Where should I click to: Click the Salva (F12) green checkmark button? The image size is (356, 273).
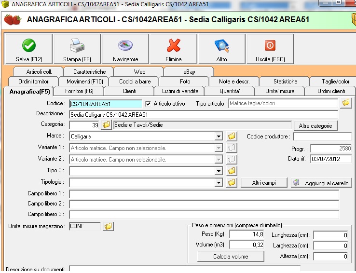[28, 49]
